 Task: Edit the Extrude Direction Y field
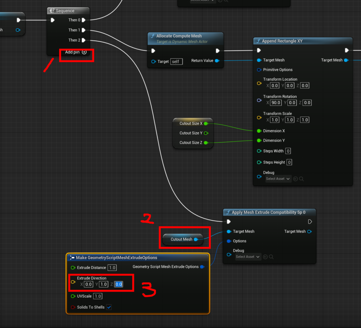[x=104, y=284]
